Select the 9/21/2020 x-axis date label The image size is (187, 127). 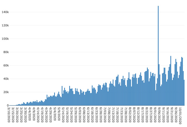click(172, 115)
